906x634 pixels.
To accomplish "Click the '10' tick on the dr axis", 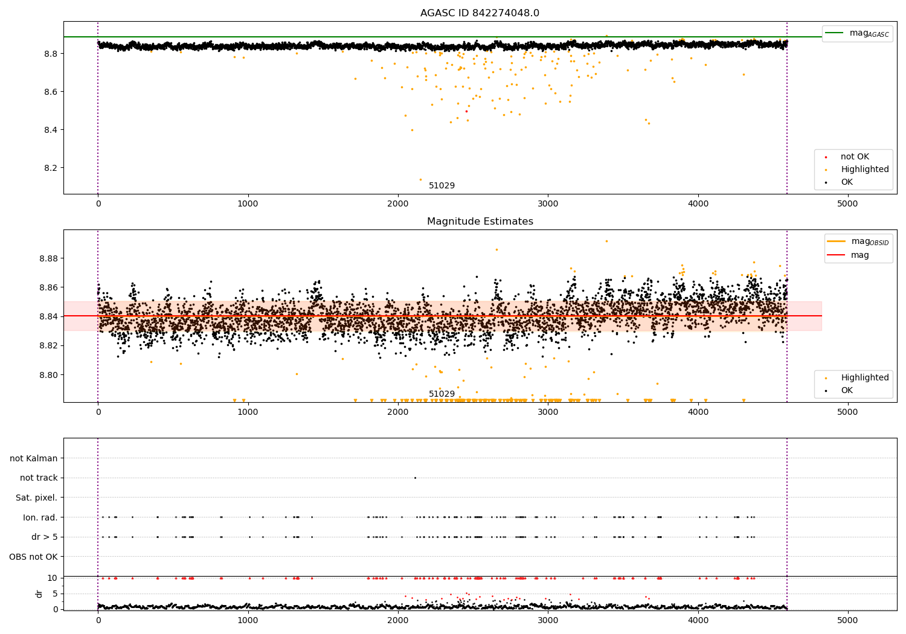I will 53,578.
